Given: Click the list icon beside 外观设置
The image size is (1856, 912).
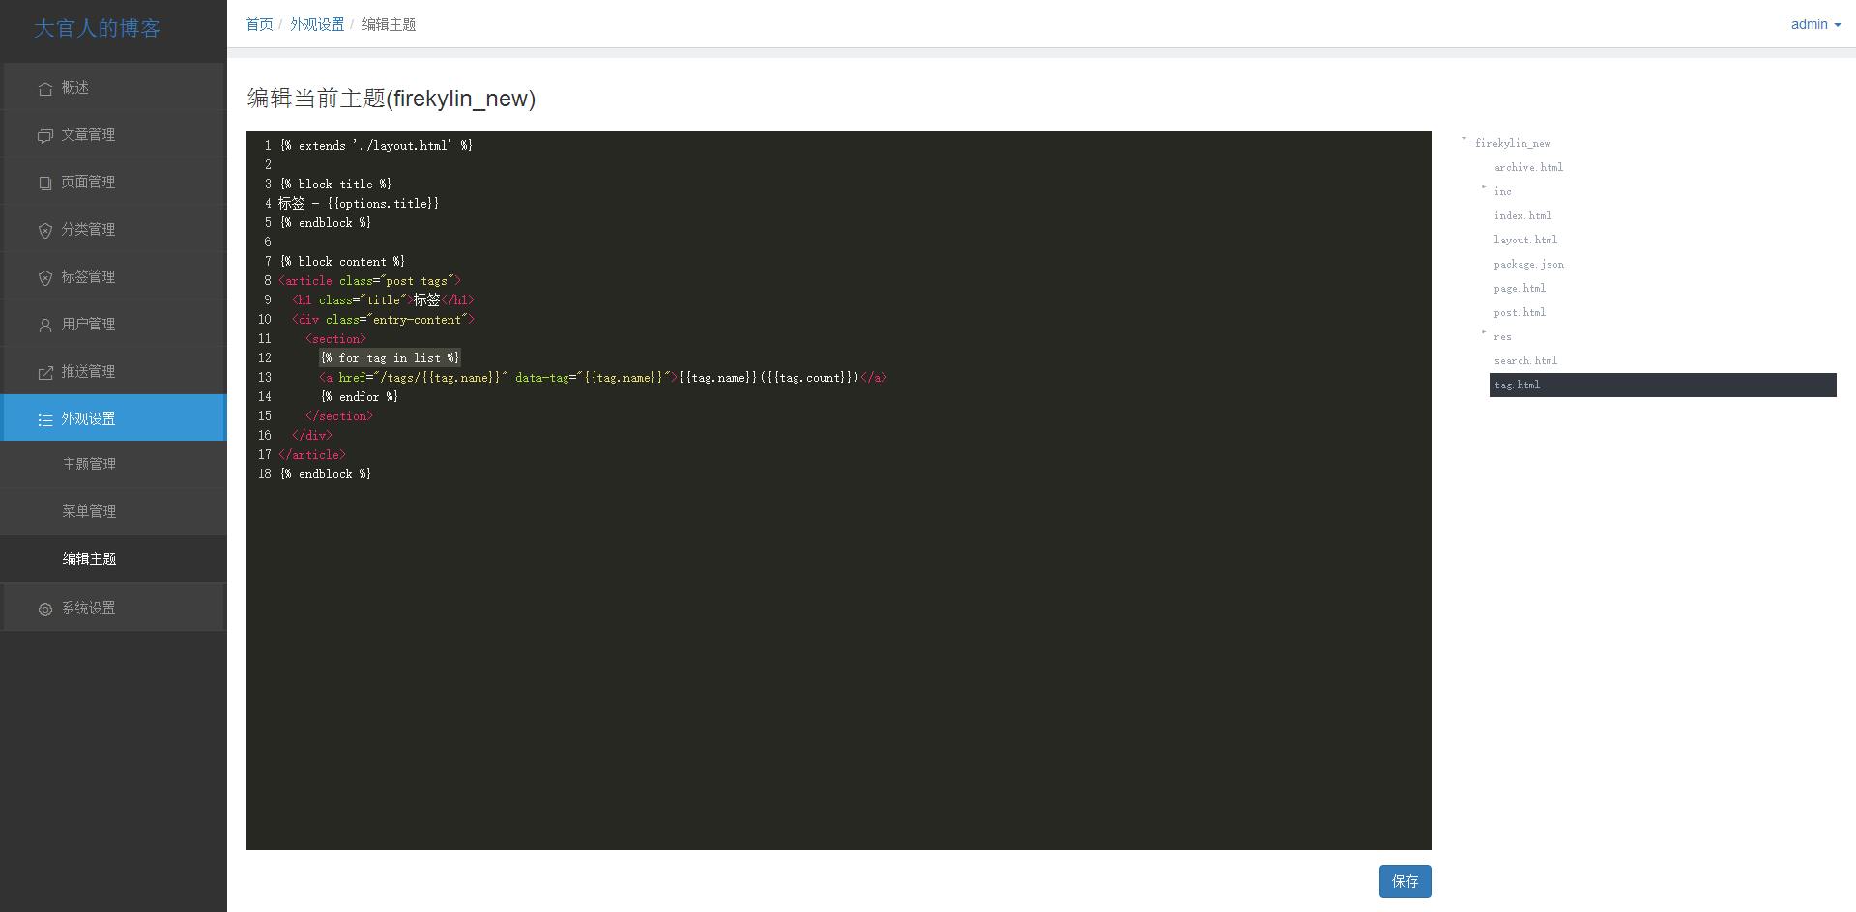Looking at the screenshot, I should 45,420.
